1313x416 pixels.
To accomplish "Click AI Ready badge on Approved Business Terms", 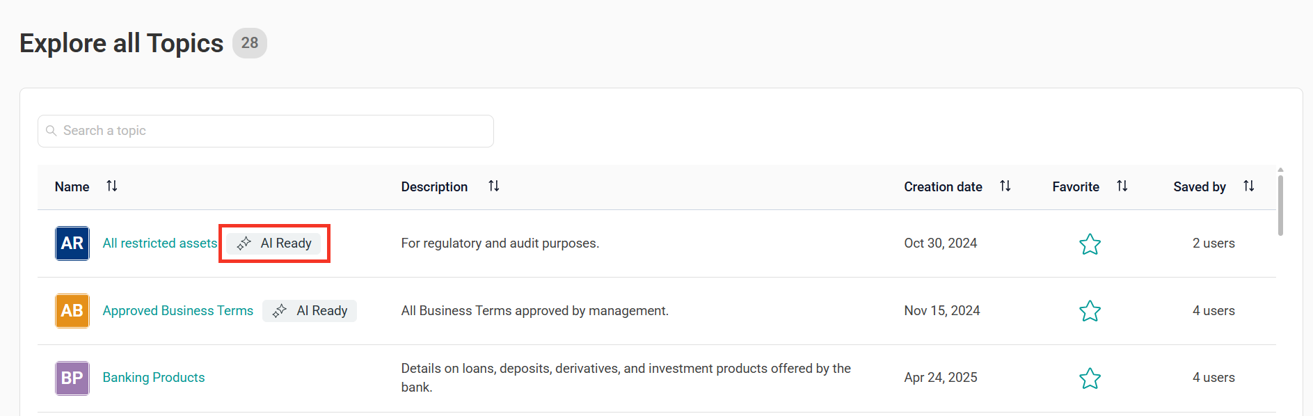I will click(310, 311).
